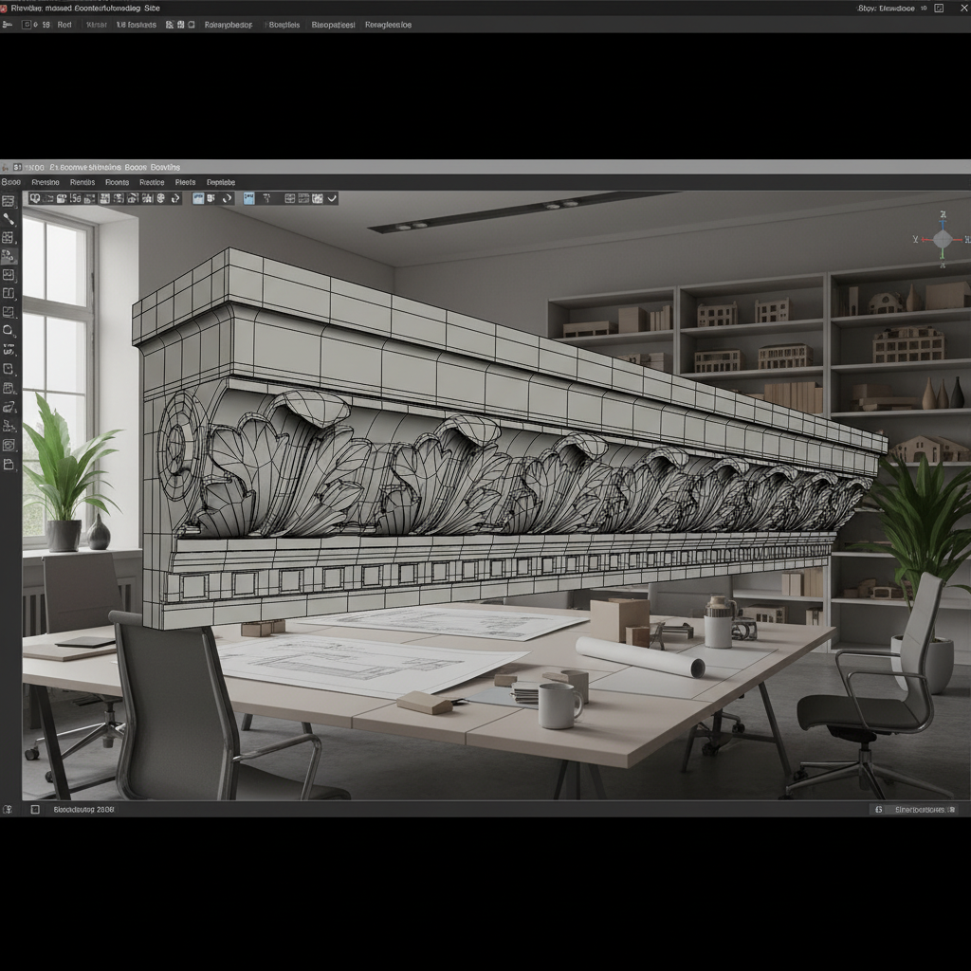
Task: Click the rotate arrows icon ending first toolbar group
Action: click(x=175, y=198)
